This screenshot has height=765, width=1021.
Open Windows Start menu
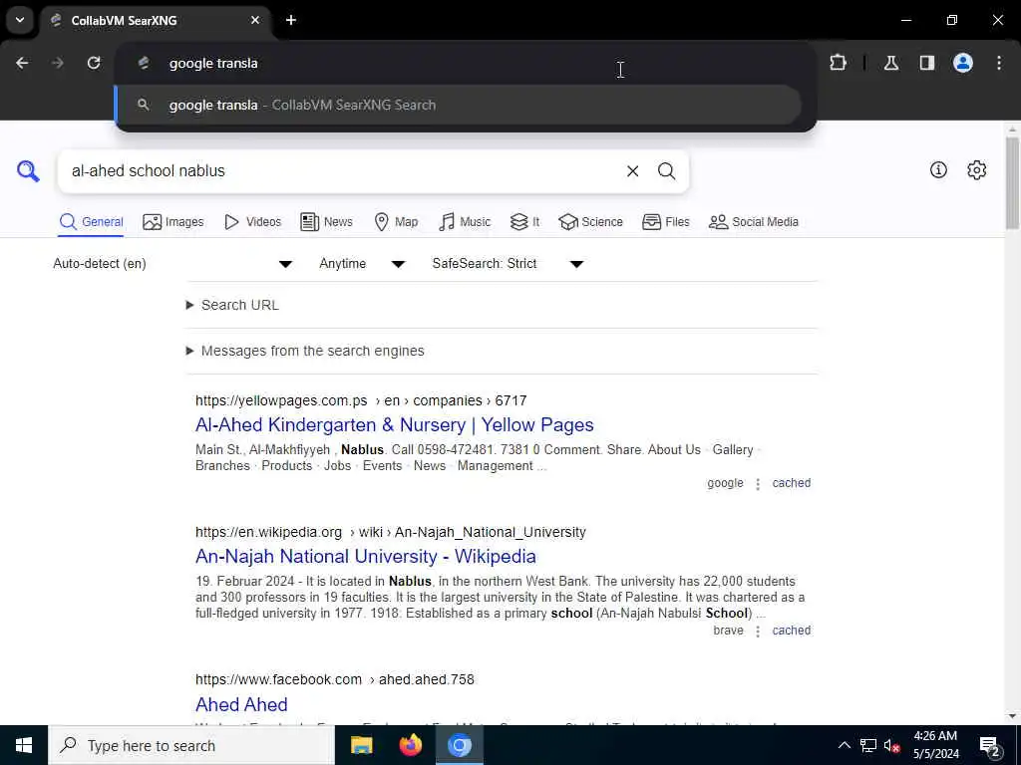[24, 745]
